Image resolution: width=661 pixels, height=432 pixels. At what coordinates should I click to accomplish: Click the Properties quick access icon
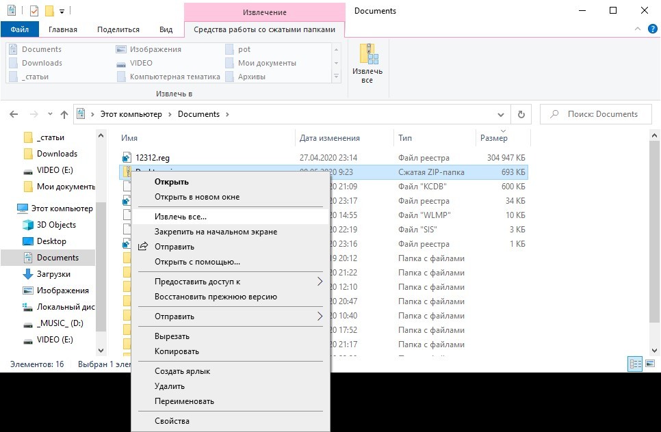(34, 10)
